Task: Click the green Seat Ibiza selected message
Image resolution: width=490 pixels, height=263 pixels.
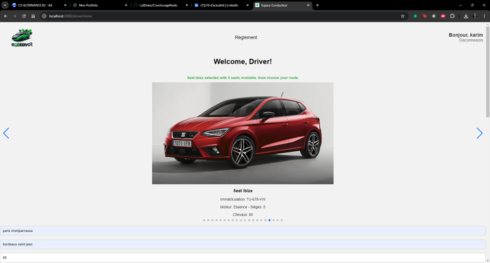Action: tap(243, 78)
